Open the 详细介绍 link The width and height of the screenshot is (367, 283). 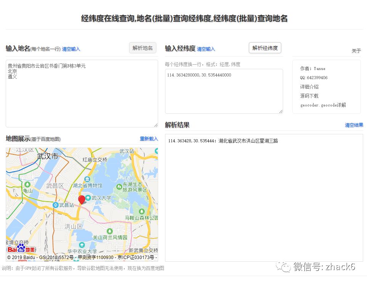[309, 87]
